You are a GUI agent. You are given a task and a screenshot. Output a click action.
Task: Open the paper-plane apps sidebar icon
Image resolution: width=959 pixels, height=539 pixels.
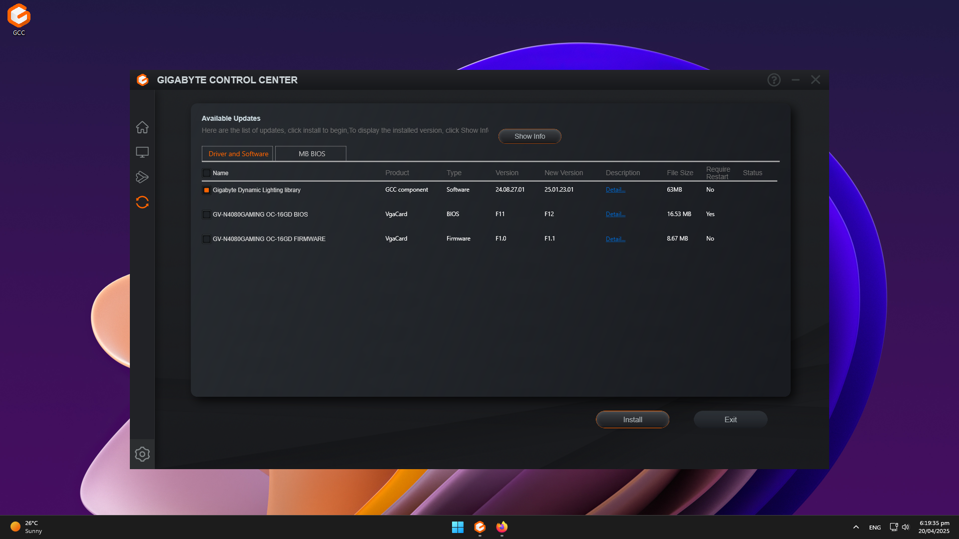pyautogui.click(x=142, y=177)
